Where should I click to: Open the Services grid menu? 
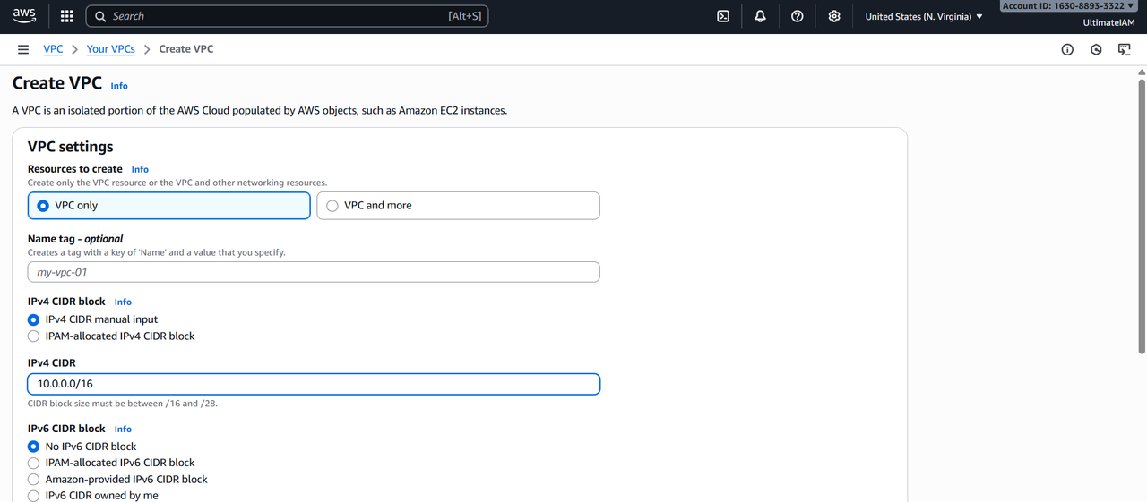66,16
